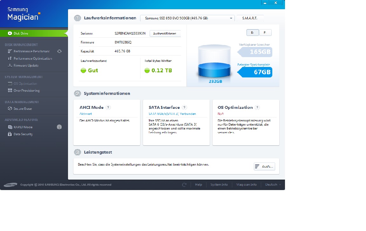
Task: Open Performance Benchmark
Action: pyautogui.click(x=31, y=51)
